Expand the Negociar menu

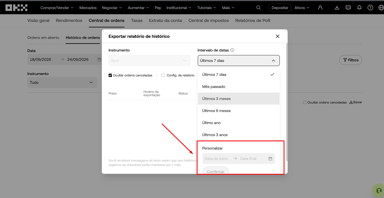coord(112,8)
